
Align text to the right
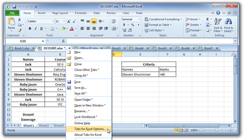tap(94, 28)
